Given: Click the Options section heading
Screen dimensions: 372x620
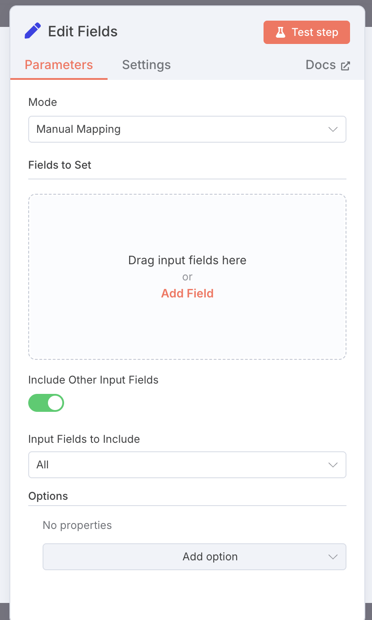Looking at the screenshot, I should tap(48, 496).
